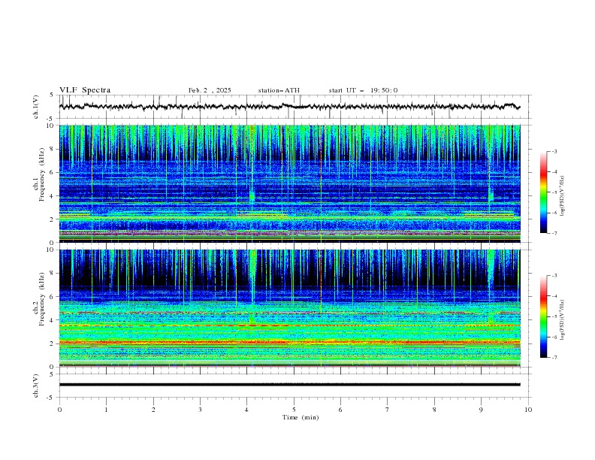Viewport: 595px width, 460px height.
Task: Click the lower ch.2 color scale bar
Action: click(543, 316)
